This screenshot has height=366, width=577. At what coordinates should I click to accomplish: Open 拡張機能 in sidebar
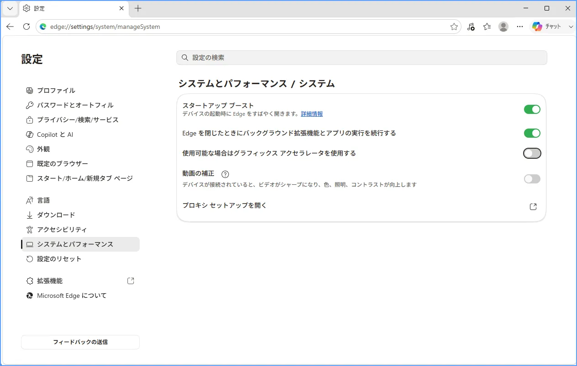pos(80,281)
